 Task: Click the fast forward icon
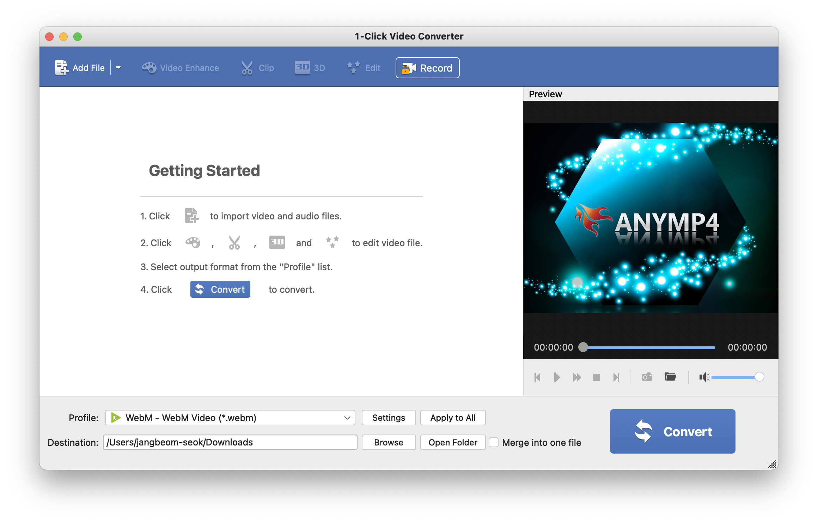[x=577, y=377]
